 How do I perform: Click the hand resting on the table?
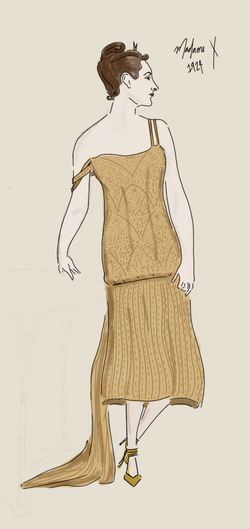70,266
